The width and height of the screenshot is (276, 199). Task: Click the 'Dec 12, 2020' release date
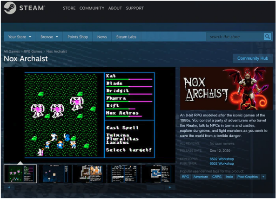point(220,151)
